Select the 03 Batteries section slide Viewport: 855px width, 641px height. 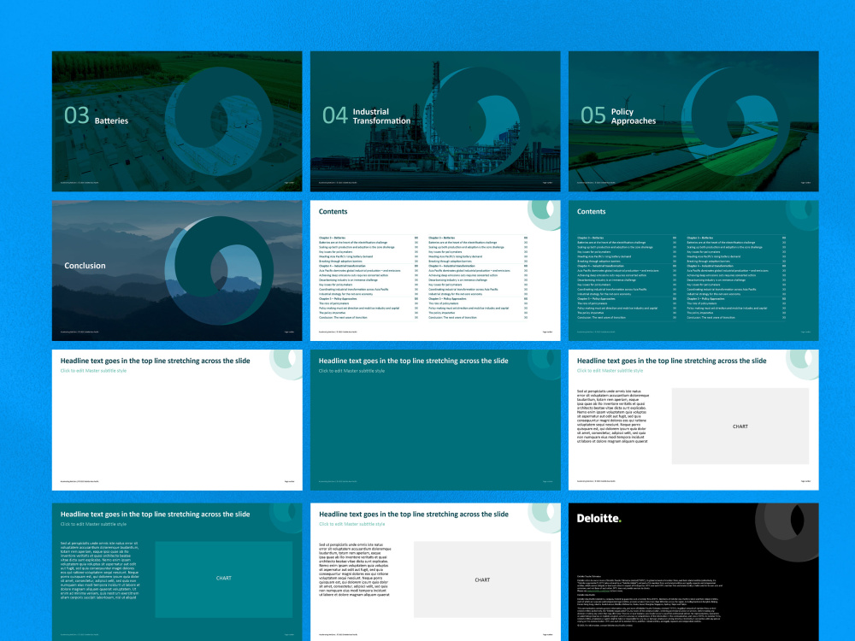click(177, 121)
